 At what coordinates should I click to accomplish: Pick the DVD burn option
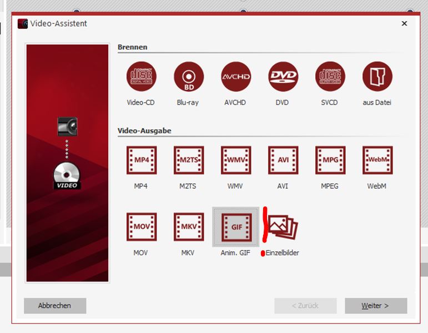[x=283, y=77]
